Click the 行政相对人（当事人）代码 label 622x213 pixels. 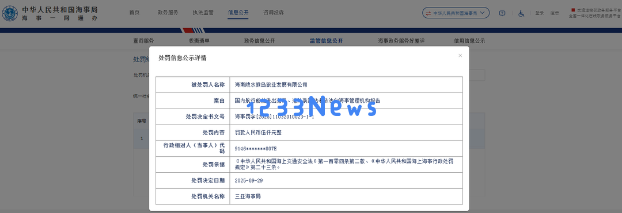coord(195,148)
